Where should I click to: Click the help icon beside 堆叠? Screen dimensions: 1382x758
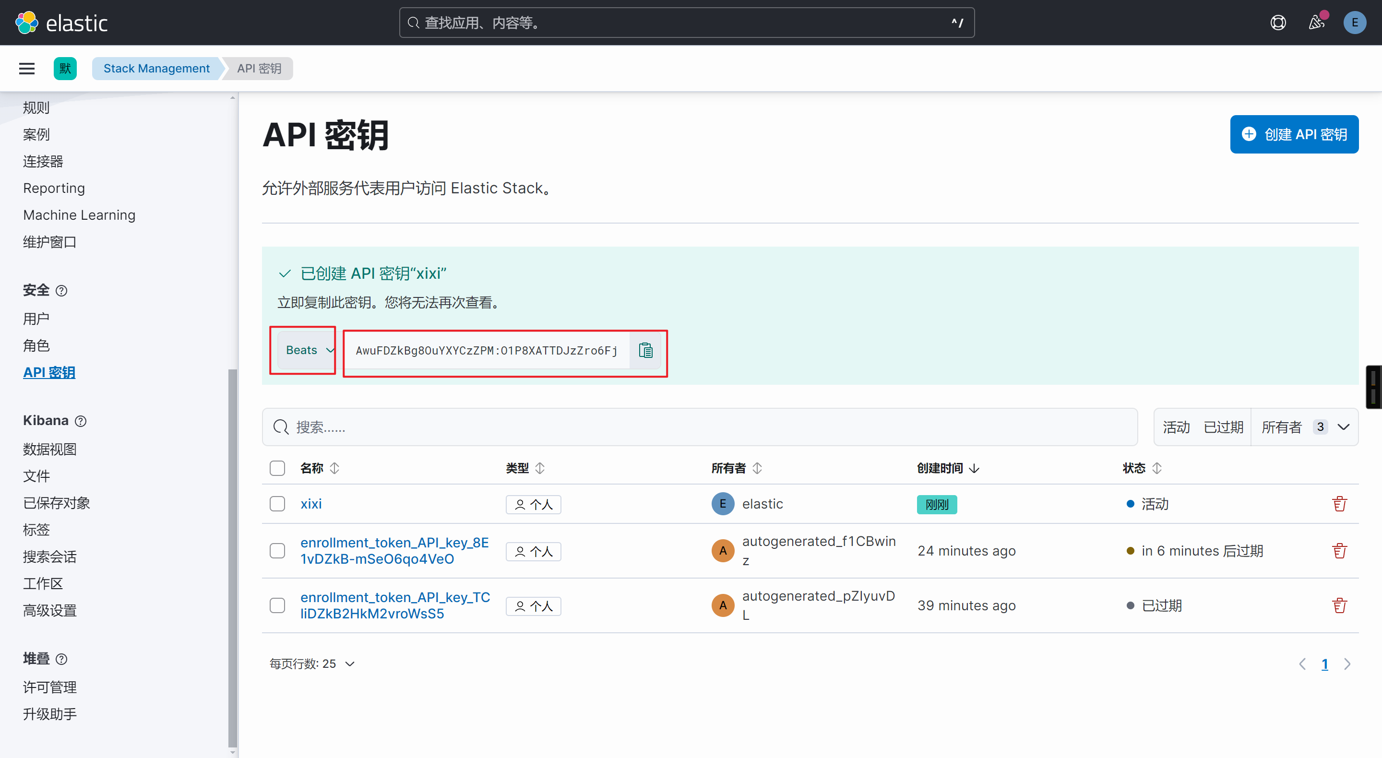pos(62,659)
